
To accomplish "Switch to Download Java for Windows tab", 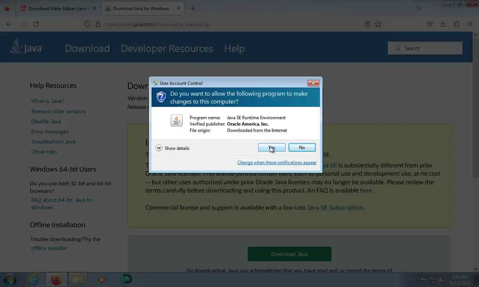I will click(x=141, y=8).
